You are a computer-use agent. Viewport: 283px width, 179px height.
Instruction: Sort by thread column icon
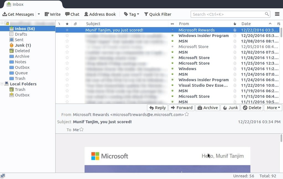[59, 24]
